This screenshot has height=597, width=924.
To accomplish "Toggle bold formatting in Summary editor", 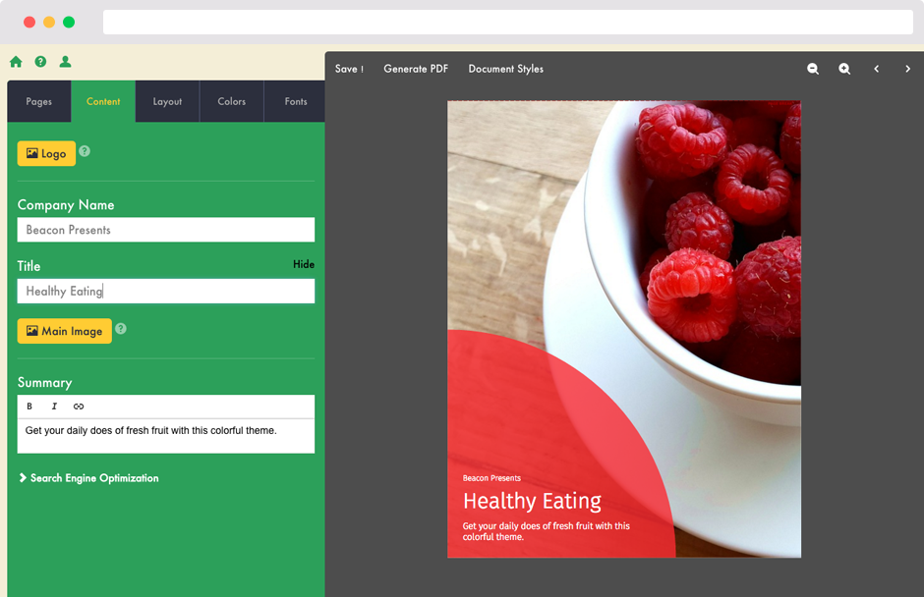I will 29,407.
